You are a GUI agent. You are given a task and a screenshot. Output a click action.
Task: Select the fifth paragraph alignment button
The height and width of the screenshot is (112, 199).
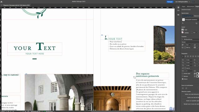tap(193, 56)
